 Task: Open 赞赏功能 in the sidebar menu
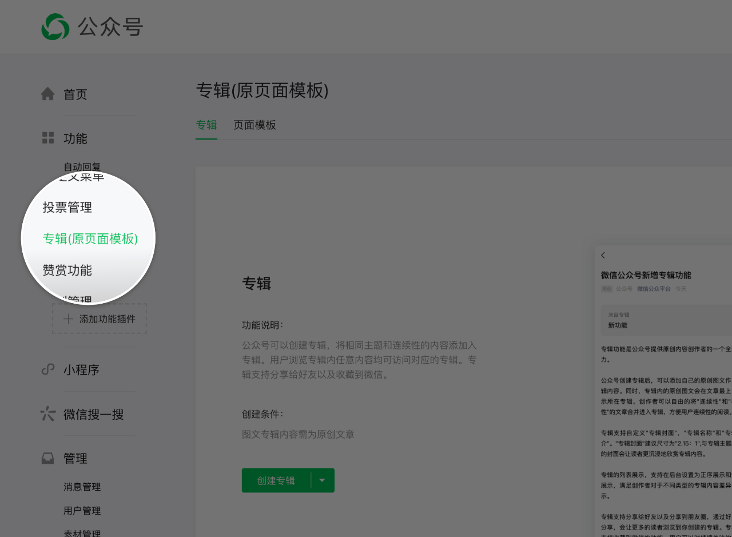point(67,270)
